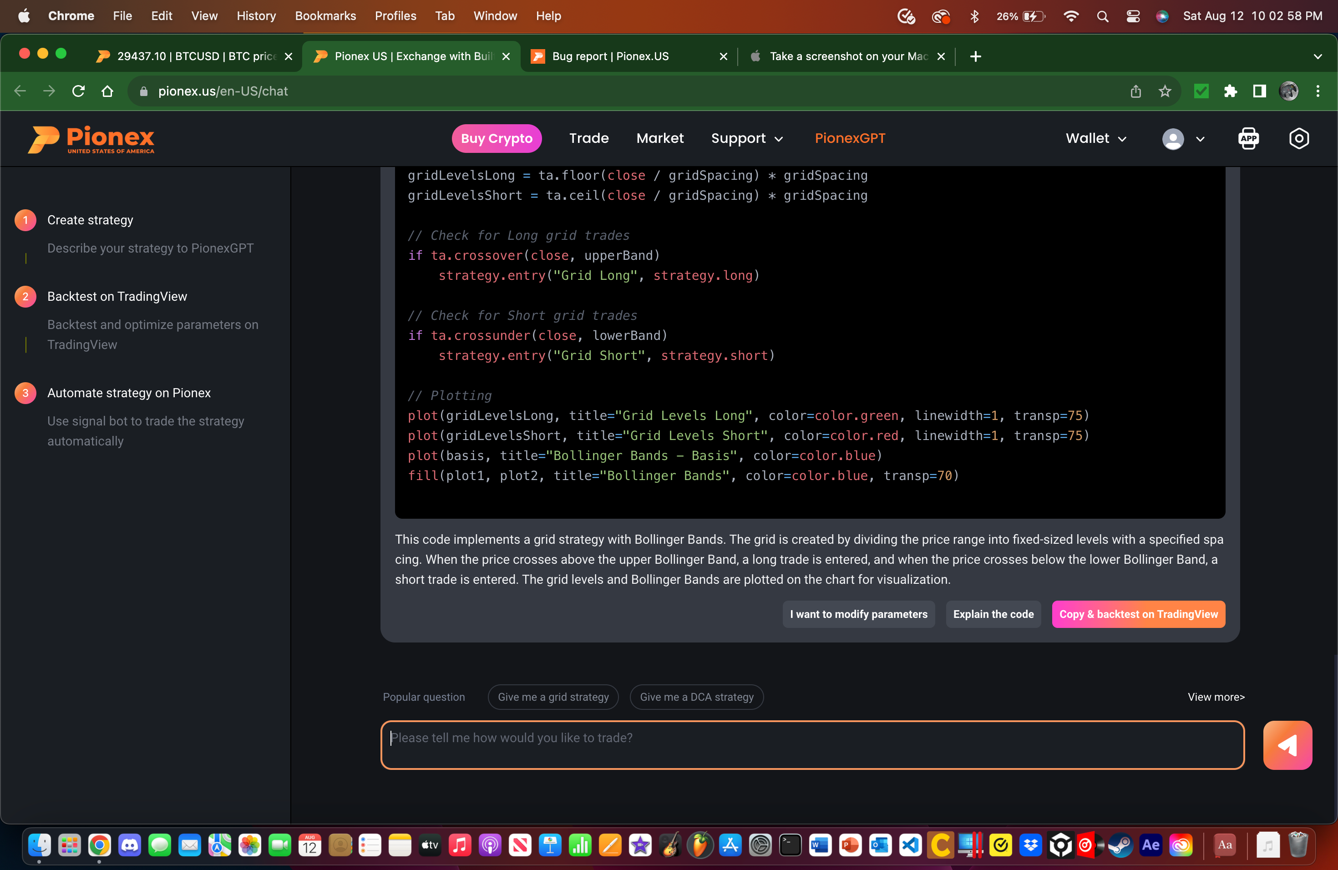Open Spotlight search in the menu bar
This screenshot has width=1338, height=870.
click(x=1102, y=16)
